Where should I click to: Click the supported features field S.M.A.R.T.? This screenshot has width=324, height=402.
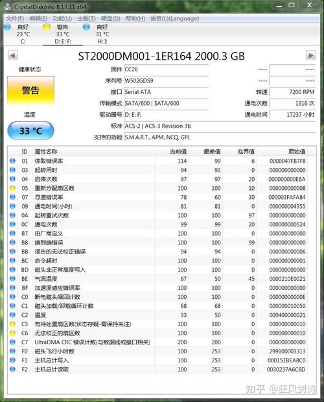tap(220, 137)
